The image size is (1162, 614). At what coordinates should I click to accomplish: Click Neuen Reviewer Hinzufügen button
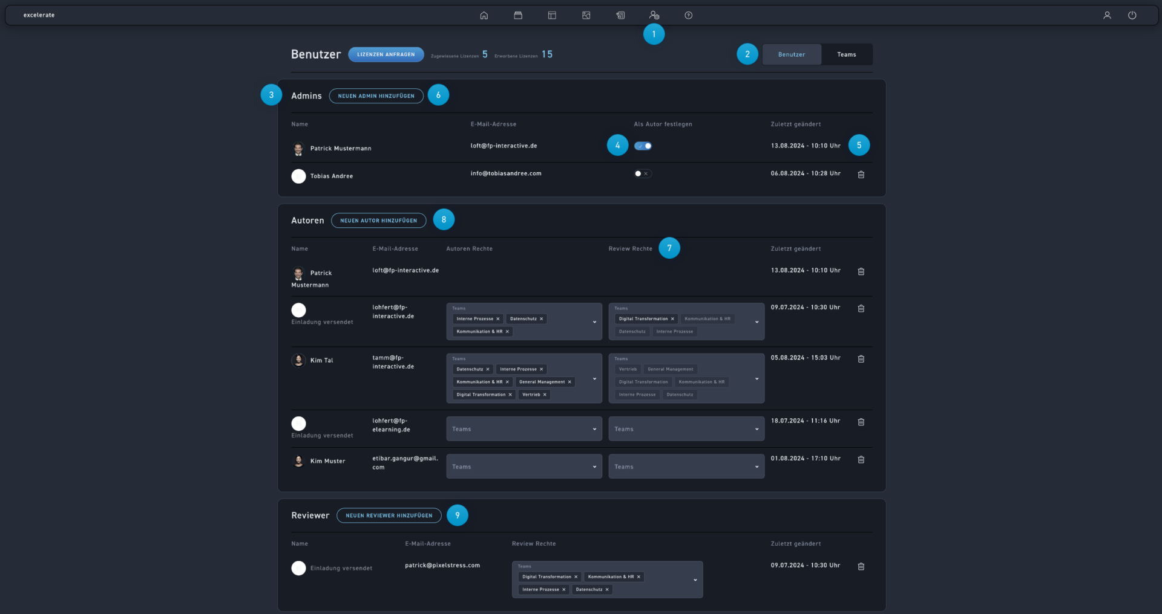pos(389,515)
